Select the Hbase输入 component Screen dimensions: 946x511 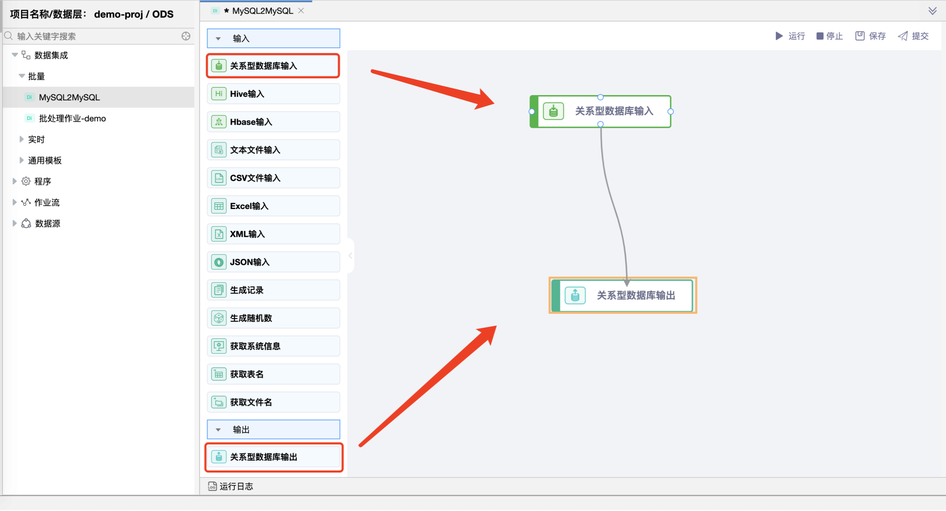pyautogui.click(x=273, y=122)
